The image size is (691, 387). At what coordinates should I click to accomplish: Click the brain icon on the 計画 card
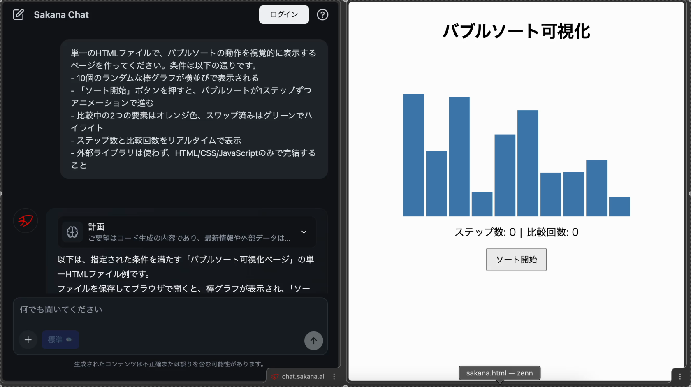[x=72, y=232]
